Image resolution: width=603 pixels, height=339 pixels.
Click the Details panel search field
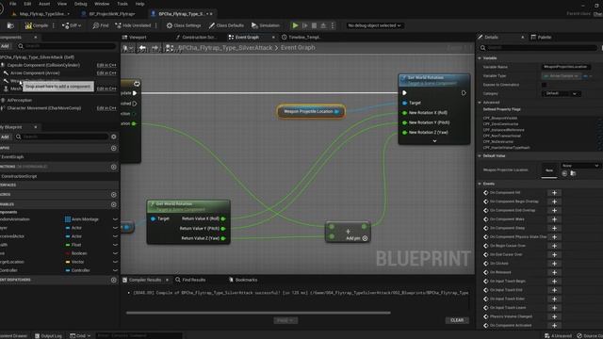pos(538,48)
